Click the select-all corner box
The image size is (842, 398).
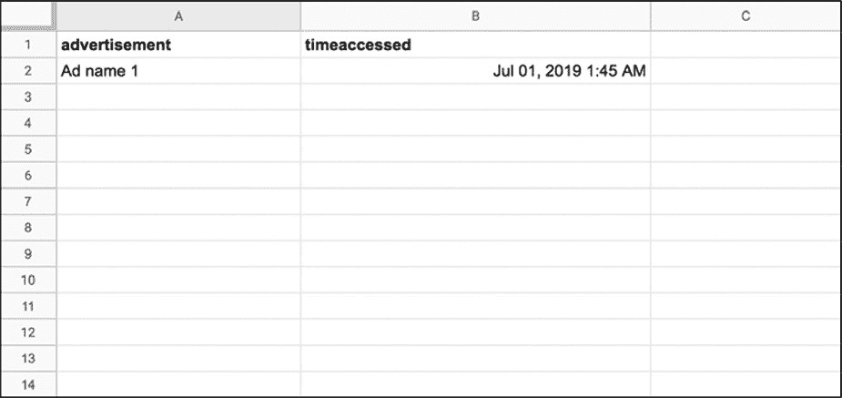[x=27, y=15]
